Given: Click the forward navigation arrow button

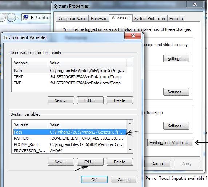Looking at the screenshot, I should pyautogui.click(x=11, y=17).
